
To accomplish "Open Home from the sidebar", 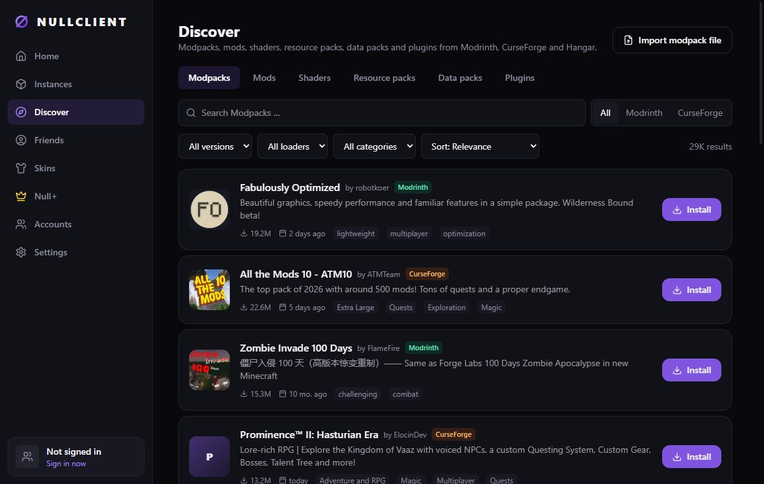I will tap(76, 56).
